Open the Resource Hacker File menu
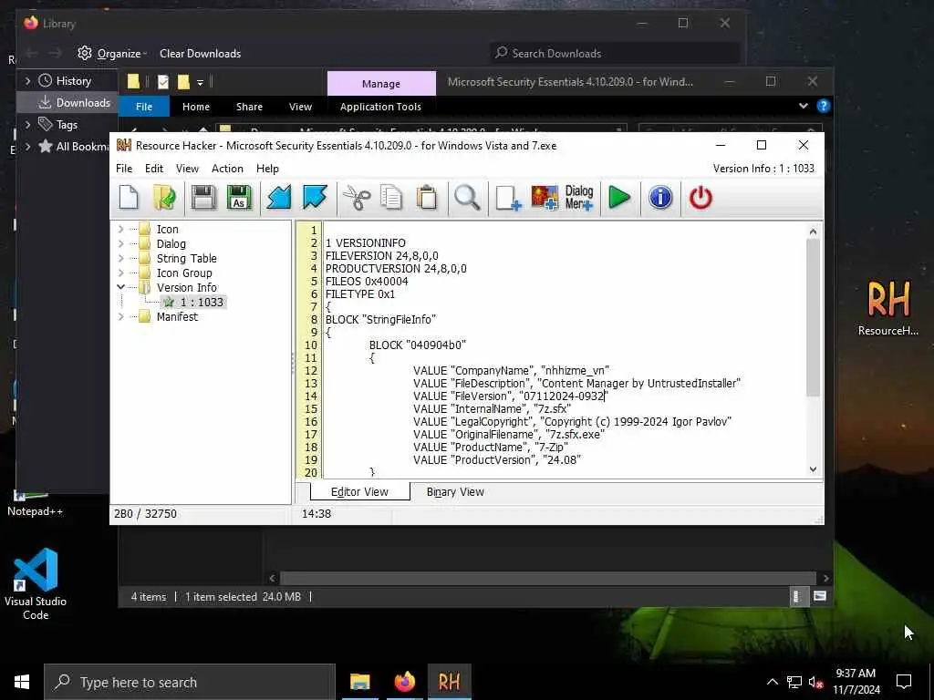 coord(124,169)
